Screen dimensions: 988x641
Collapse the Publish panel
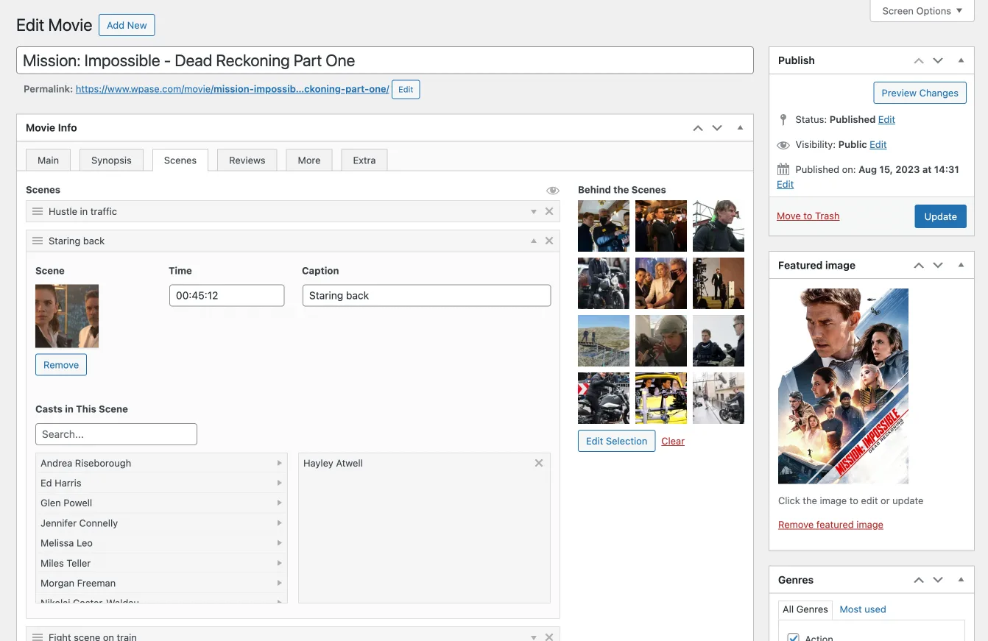(961, 60)
